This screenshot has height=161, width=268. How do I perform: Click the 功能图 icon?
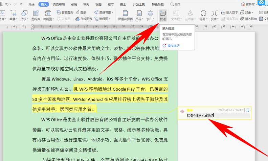(48, 13)
